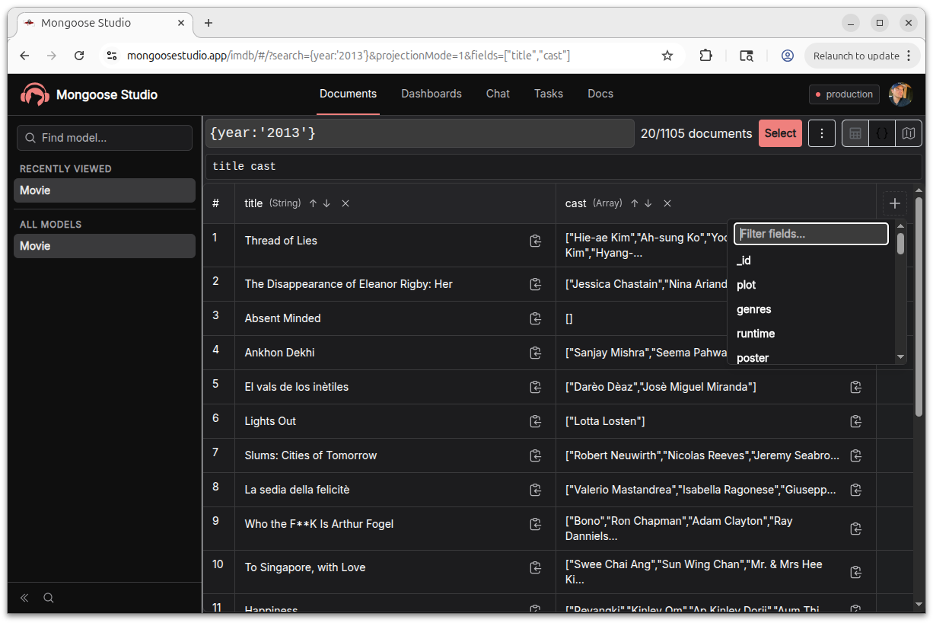This screenshot has height=623, width=933.
Task: Open the Documents tab
Action: (348, 94)
